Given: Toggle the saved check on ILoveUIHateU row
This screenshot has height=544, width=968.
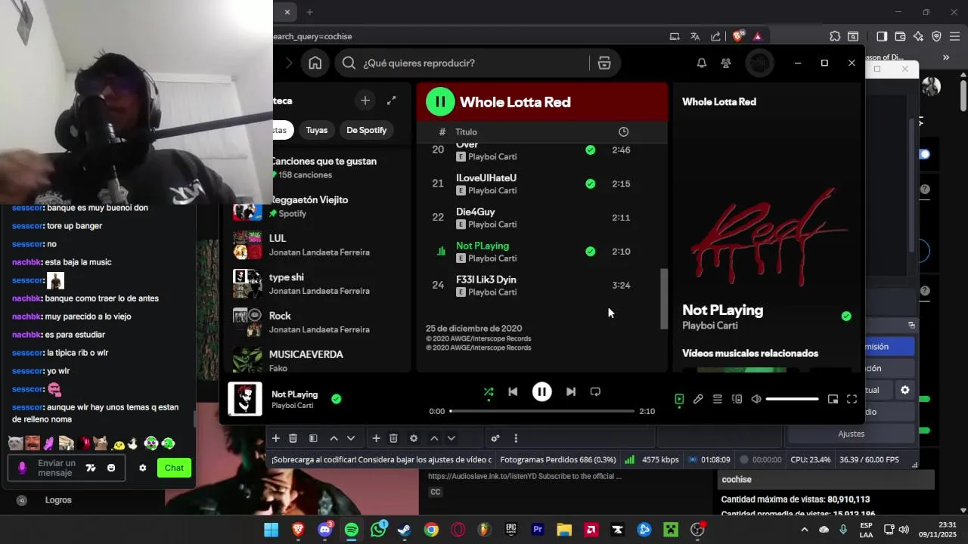Looking at the screenshot, I should (x=590, y=184).
